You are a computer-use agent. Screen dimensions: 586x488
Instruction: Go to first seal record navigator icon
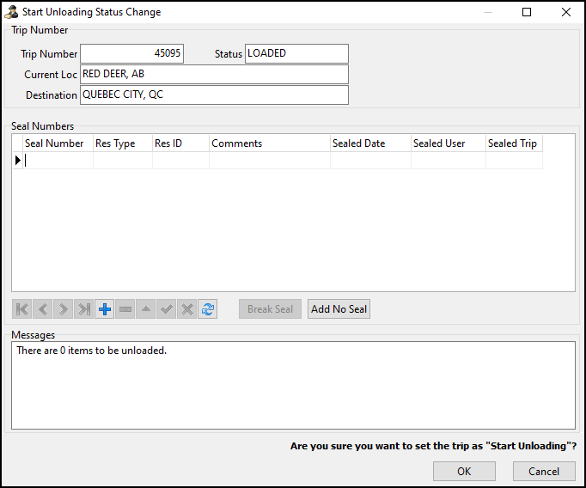(22, 309)
